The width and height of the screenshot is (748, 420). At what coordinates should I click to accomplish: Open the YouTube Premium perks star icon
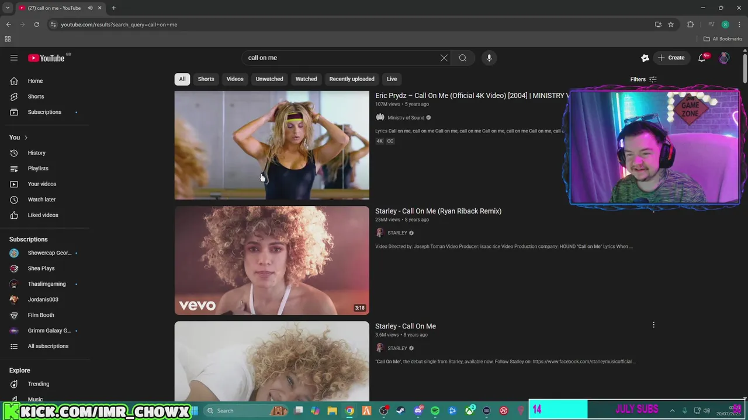coord(645,58)
